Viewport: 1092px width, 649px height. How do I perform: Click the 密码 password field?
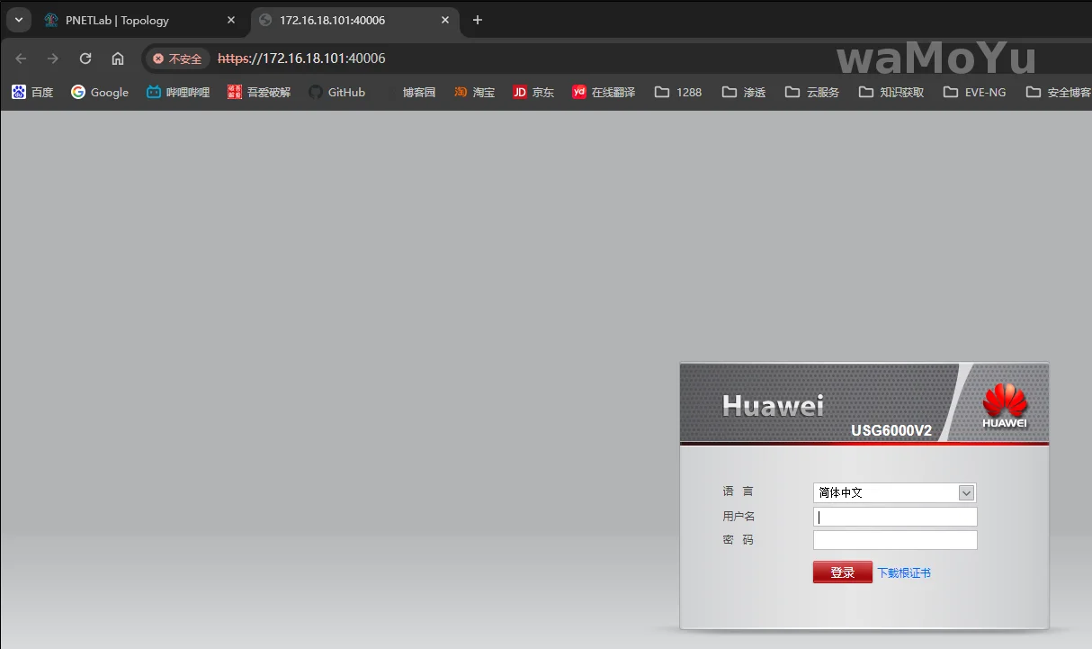click(x=894, y=540)
